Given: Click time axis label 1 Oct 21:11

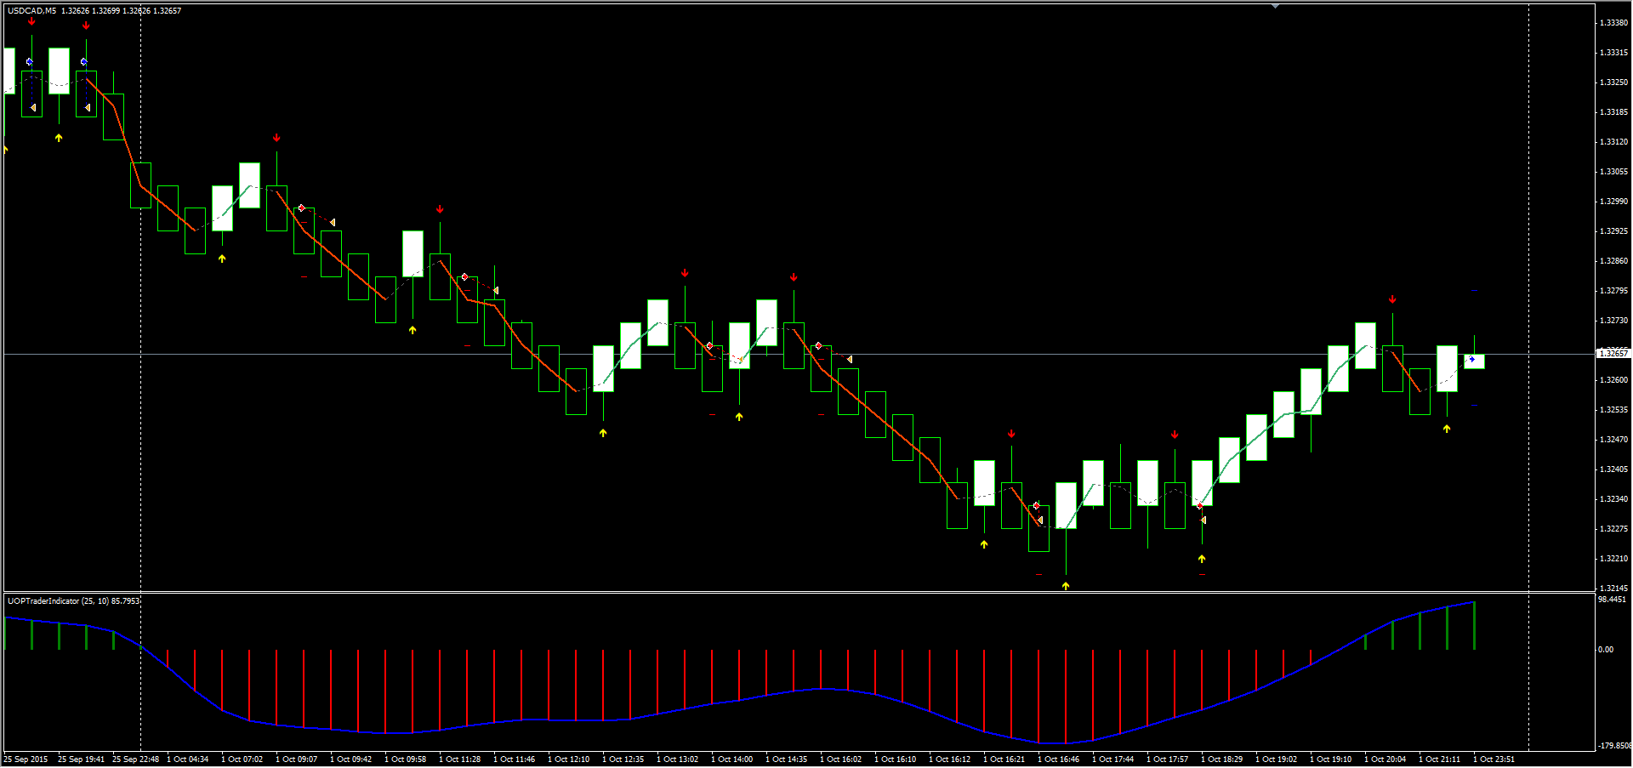Looking at the screenshot, I should pyautogui.click(x=1440, y=759).
